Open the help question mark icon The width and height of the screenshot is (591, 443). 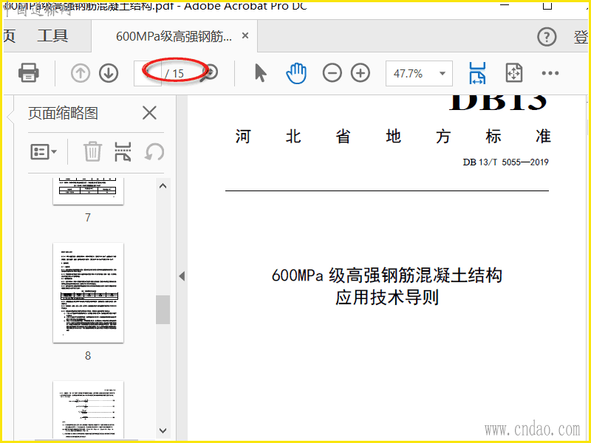click(547, 36)
